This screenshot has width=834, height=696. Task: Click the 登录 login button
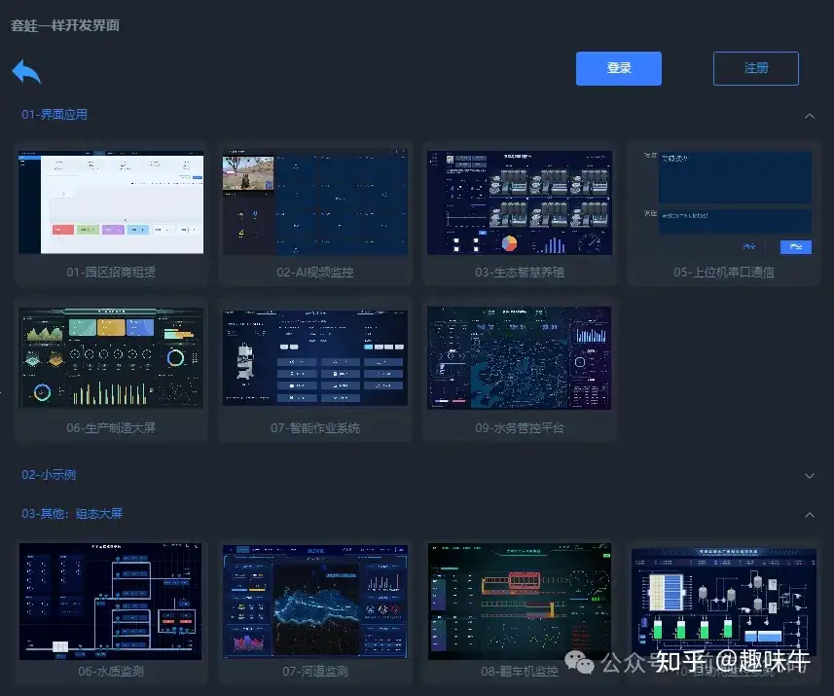[619, 68]
